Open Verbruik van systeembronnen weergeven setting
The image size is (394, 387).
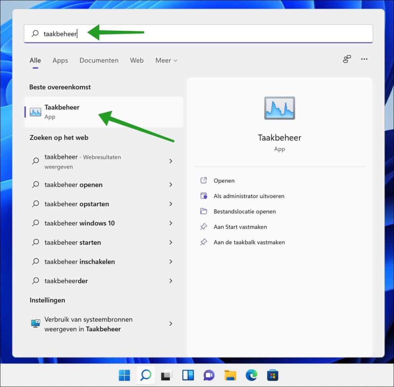[x=104, y=324]
